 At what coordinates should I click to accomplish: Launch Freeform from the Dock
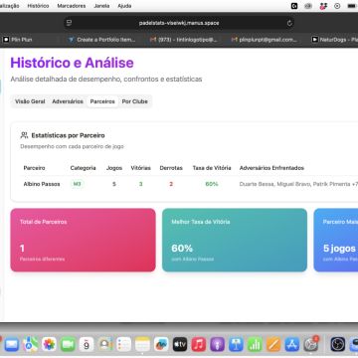pyautogui.click(x=161, y=345)
